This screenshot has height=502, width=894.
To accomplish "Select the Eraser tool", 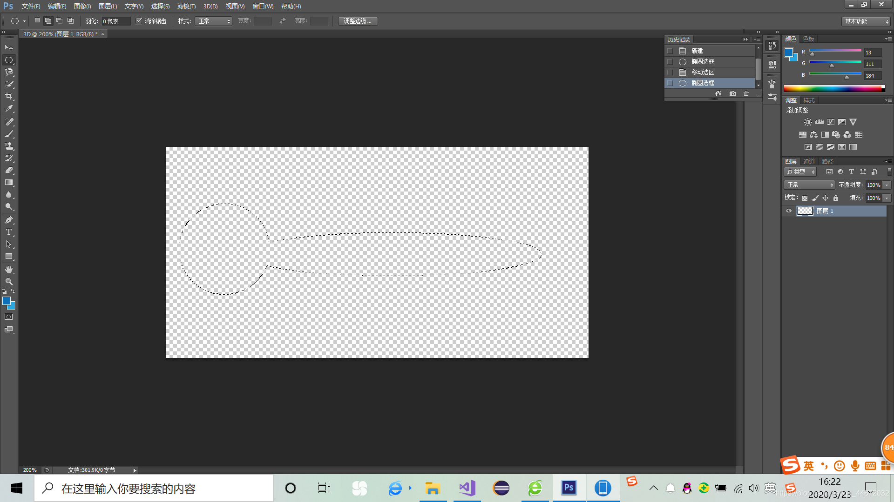I will point(9,171).
